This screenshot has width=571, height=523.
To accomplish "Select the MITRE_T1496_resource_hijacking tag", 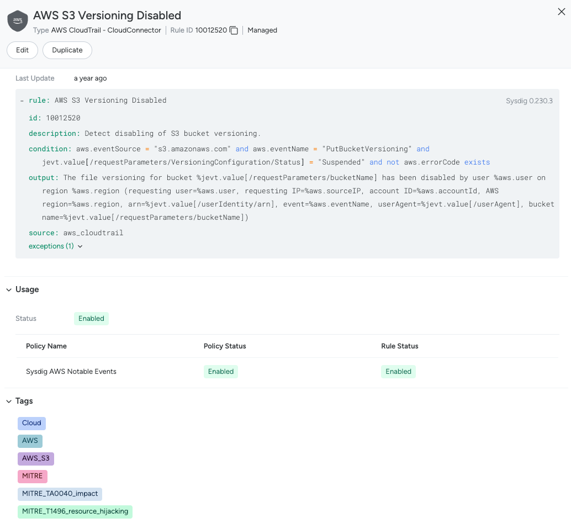I will 75,511.
